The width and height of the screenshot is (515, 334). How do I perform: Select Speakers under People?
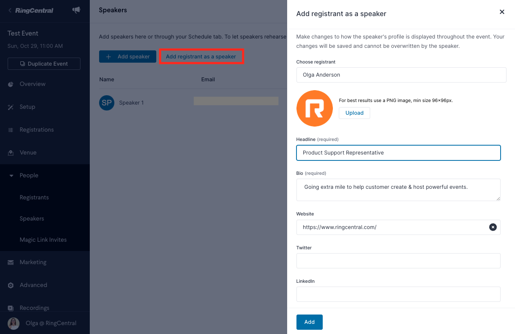(x=32, y=218)
